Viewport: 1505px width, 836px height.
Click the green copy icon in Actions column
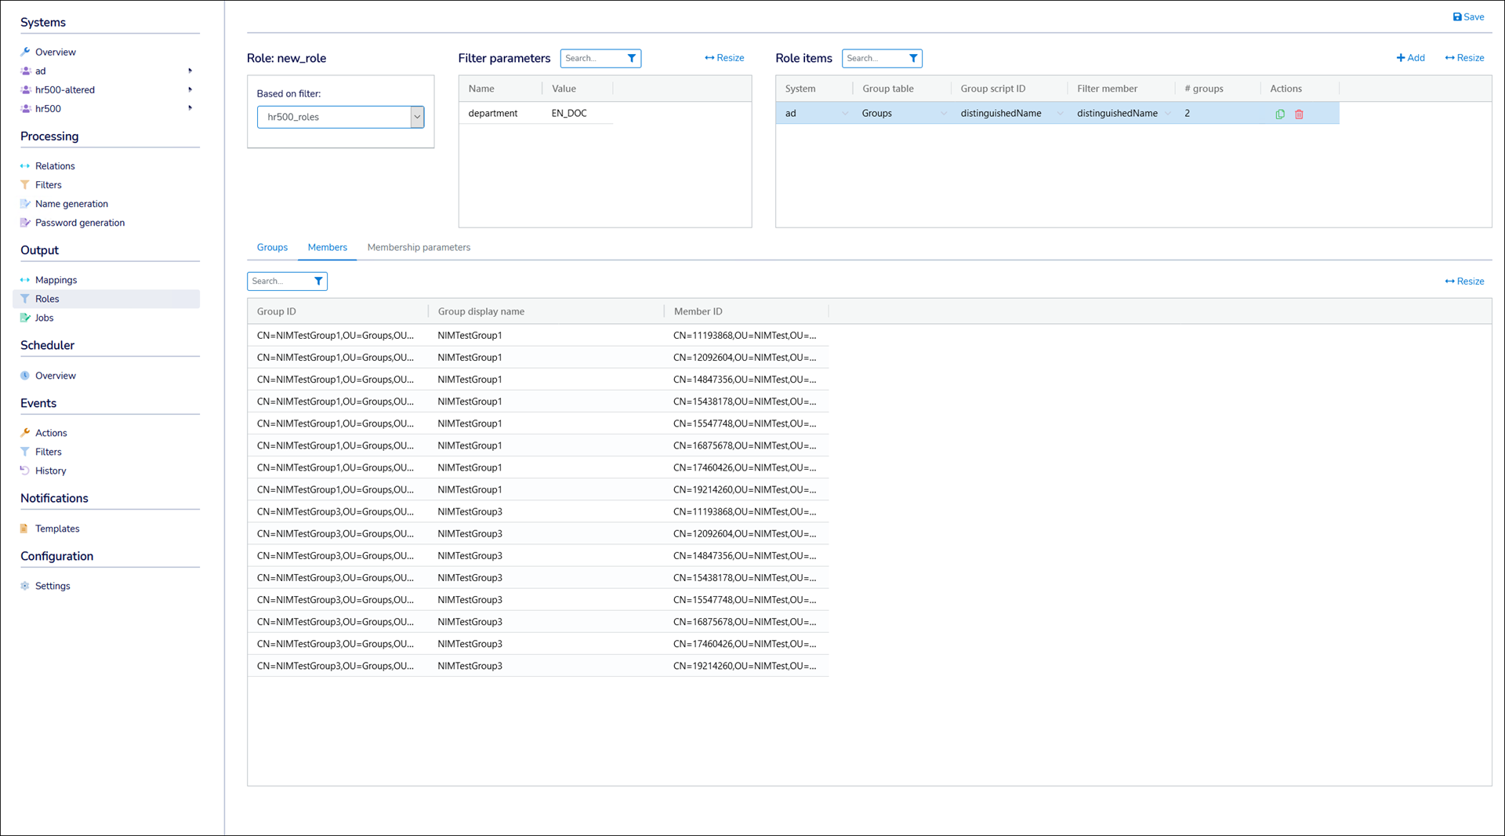click(1280, 114)
